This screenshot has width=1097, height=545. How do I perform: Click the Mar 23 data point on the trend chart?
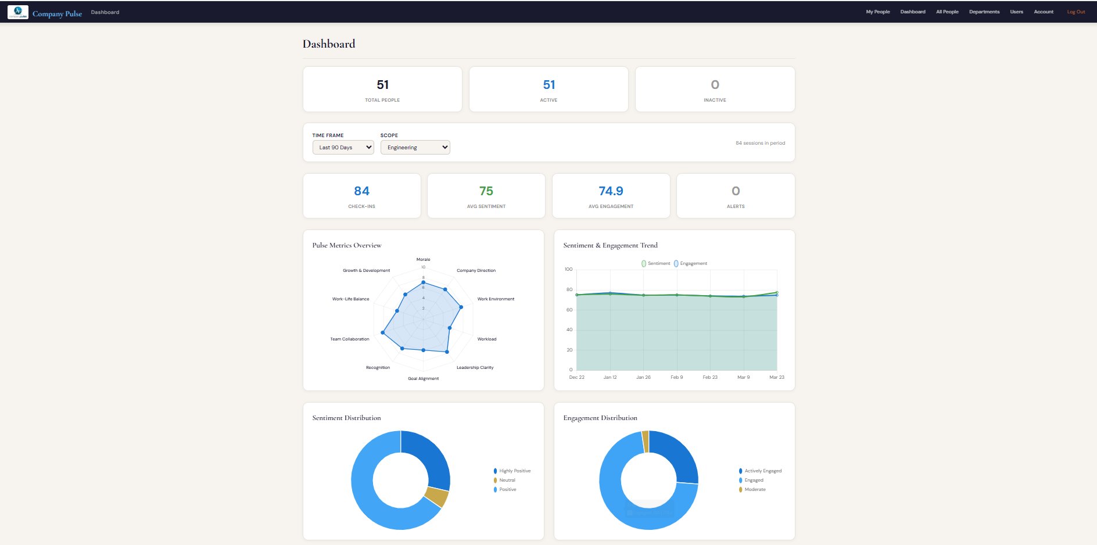[x=777, y=293]
